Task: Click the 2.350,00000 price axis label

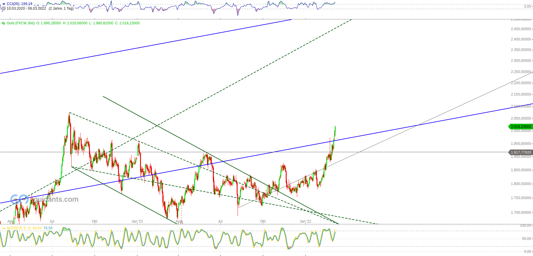Action: click(521, 50)
